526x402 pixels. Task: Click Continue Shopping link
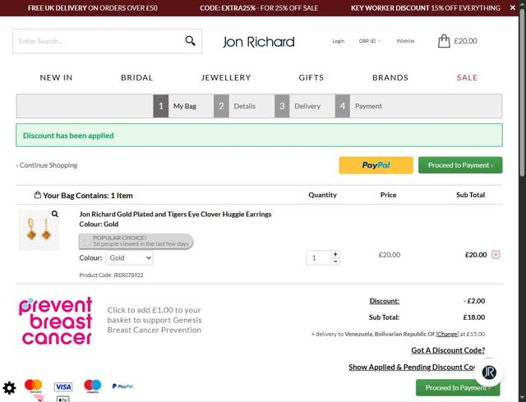click(x=47, y=165)
